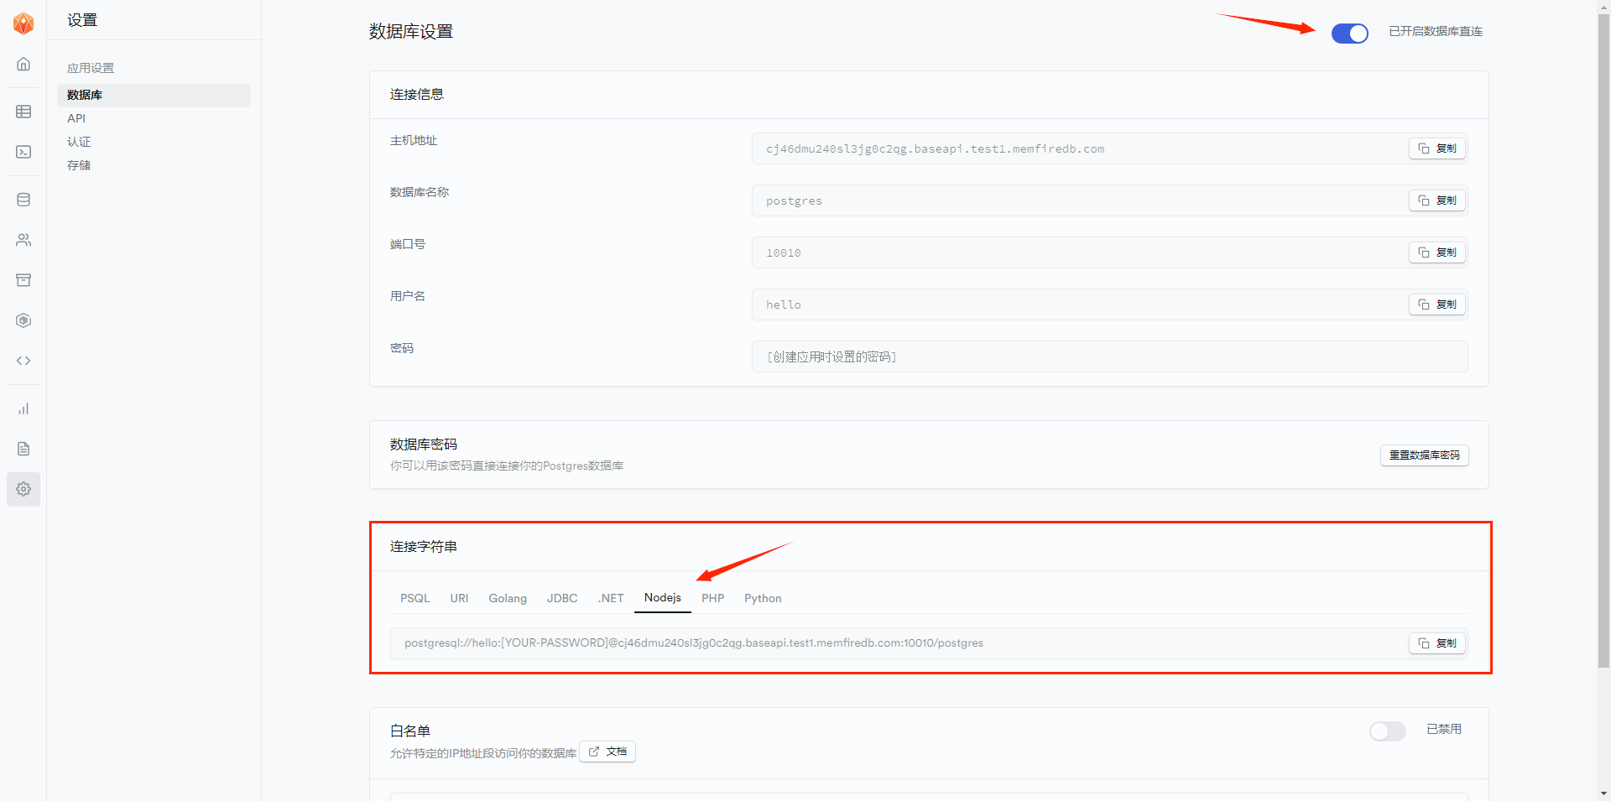Switch to the PSQL tab
Viewport: 1611px width, 801px height.
tap(414, 598)
